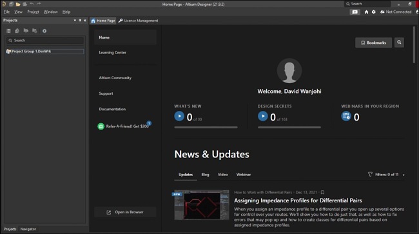Click How to Work with Differential Pairs text
The width and height of the screenshot is (419, 234).
point(263,192)
